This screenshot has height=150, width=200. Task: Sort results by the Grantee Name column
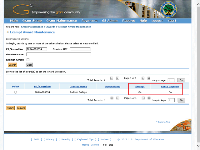78,87
